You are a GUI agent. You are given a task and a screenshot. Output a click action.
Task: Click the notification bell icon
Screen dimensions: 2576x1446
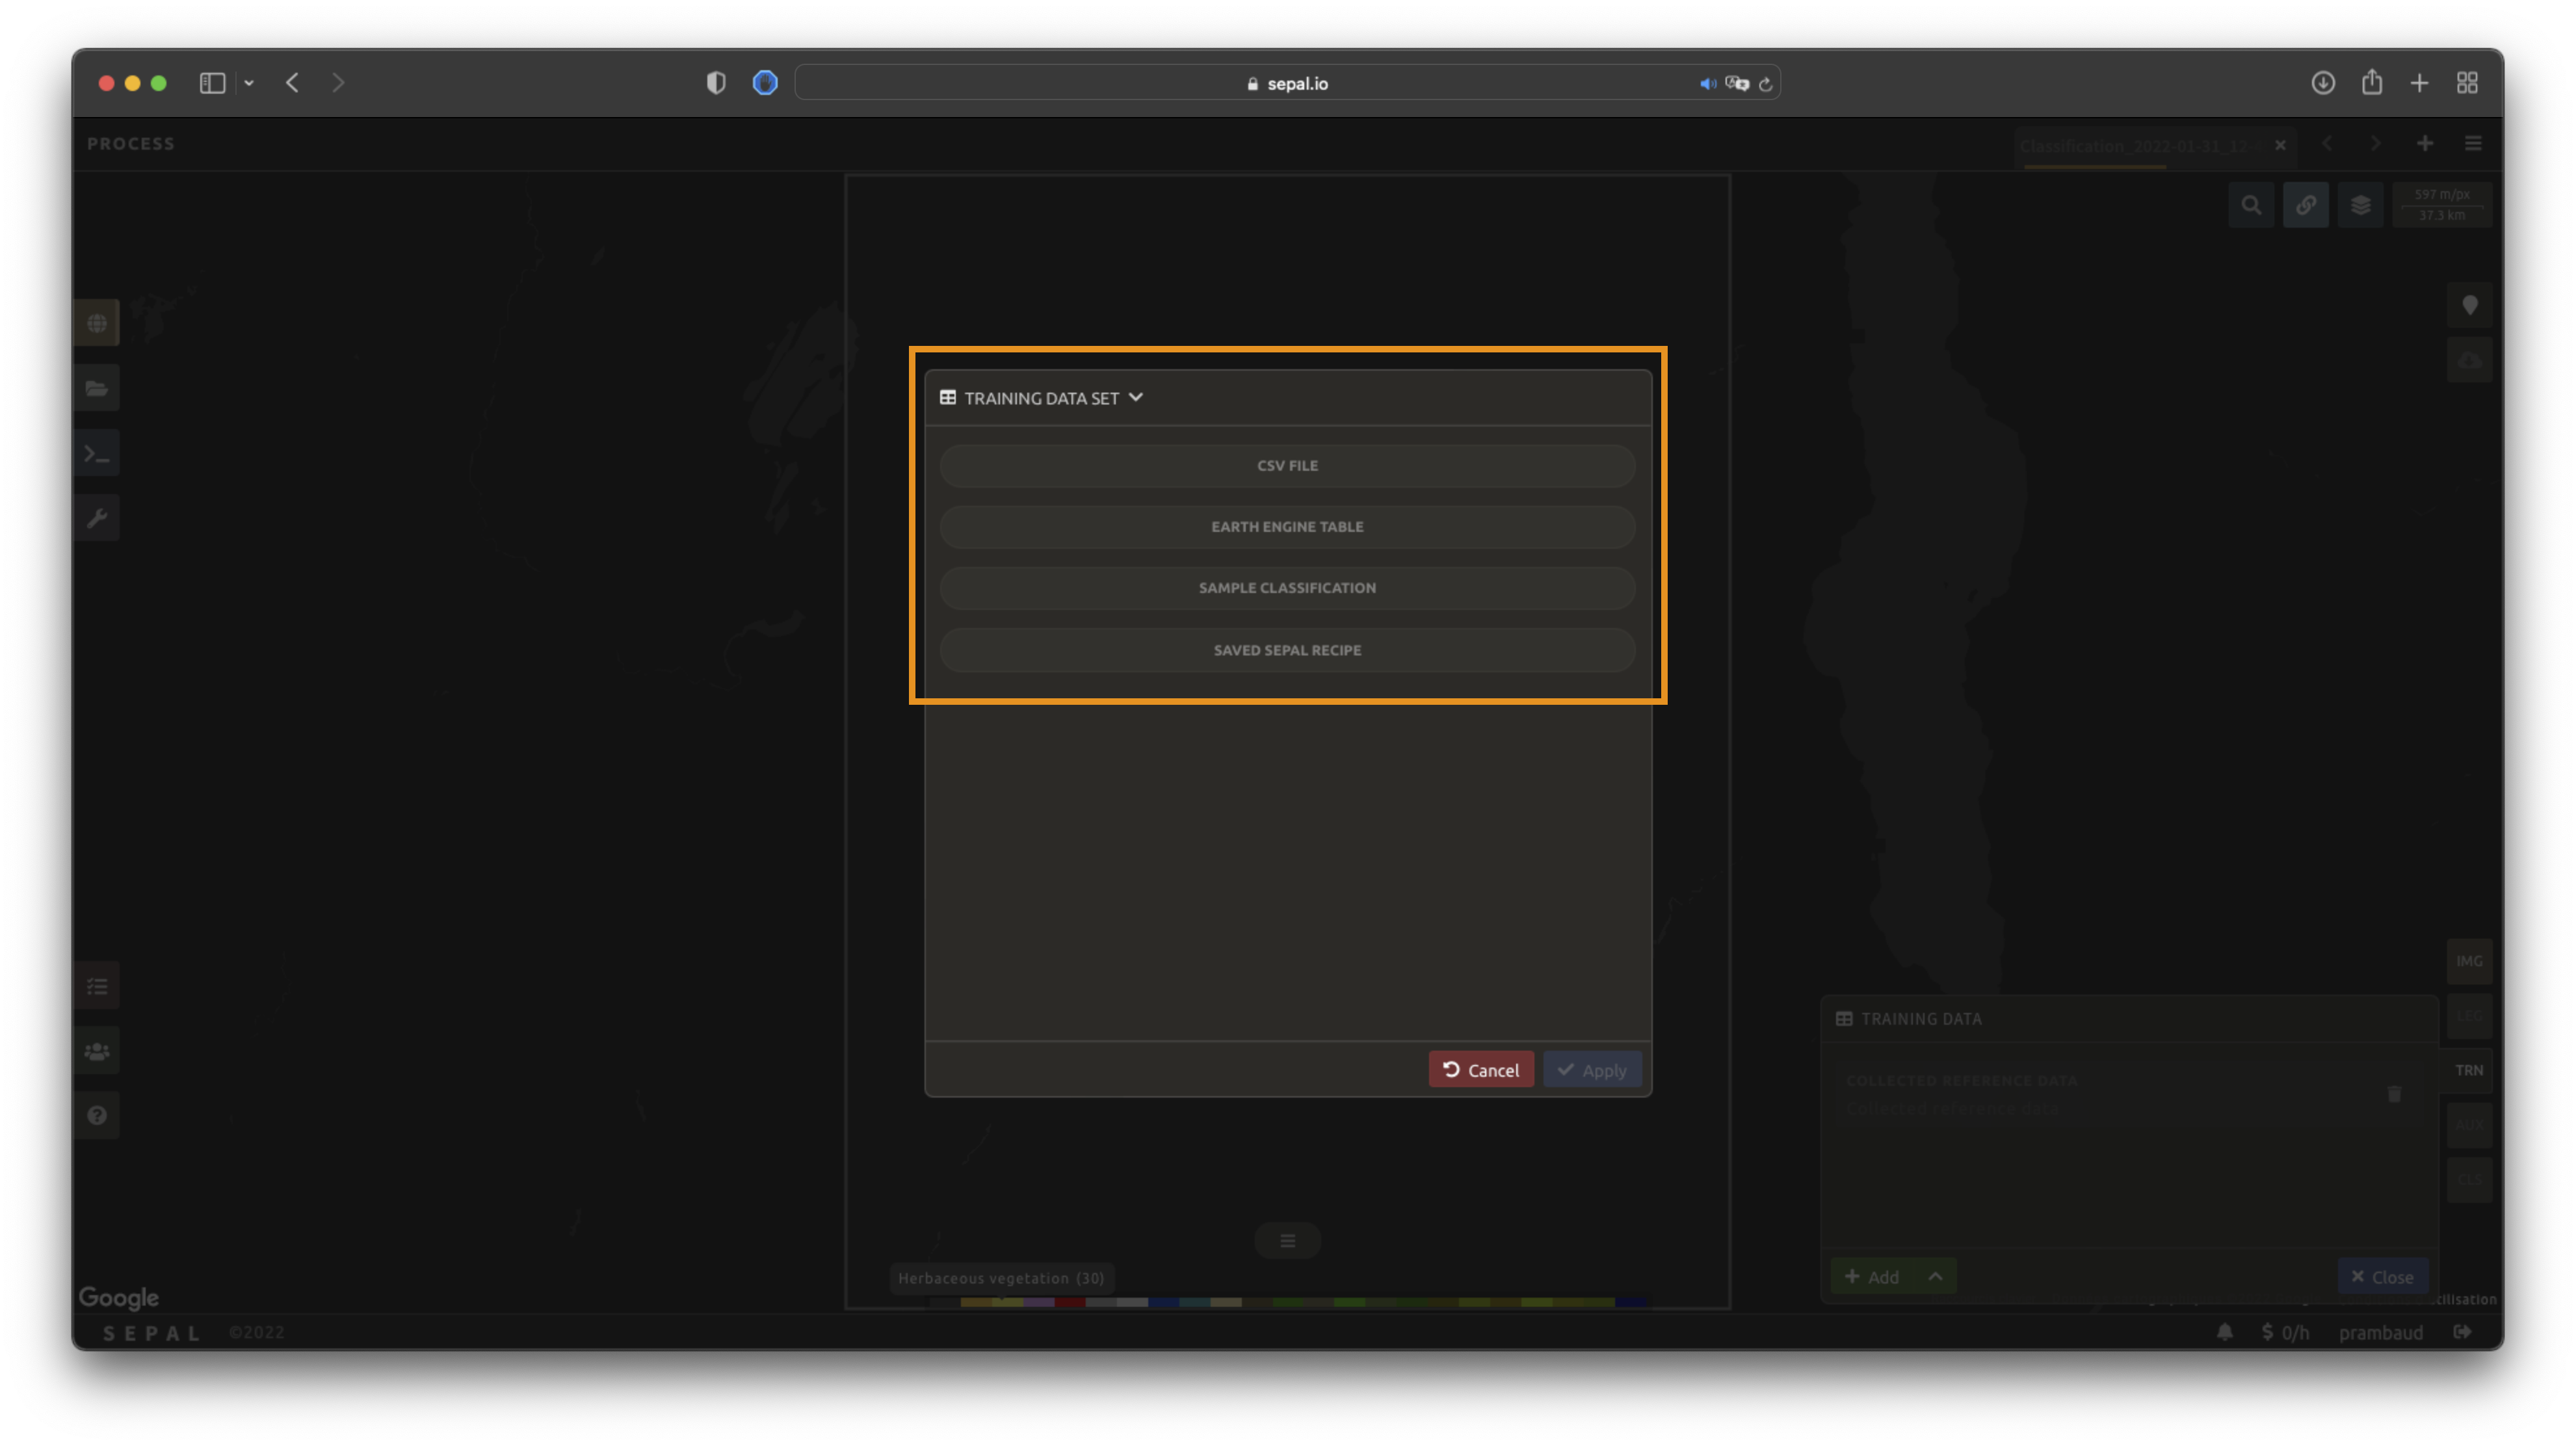[x=2225, y=1332]
